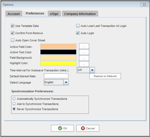Uncheck Use Template Data
The image size is (150, 137).
coord(13,26)
